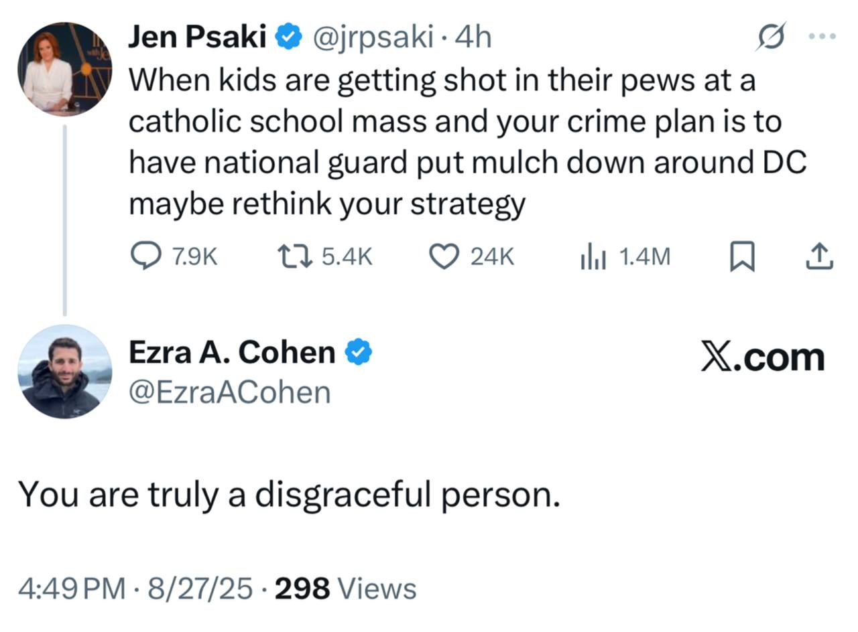Click the Grok slashed-circle icon
The width and height of the screenshot is (858, 632).
point(770,36)
